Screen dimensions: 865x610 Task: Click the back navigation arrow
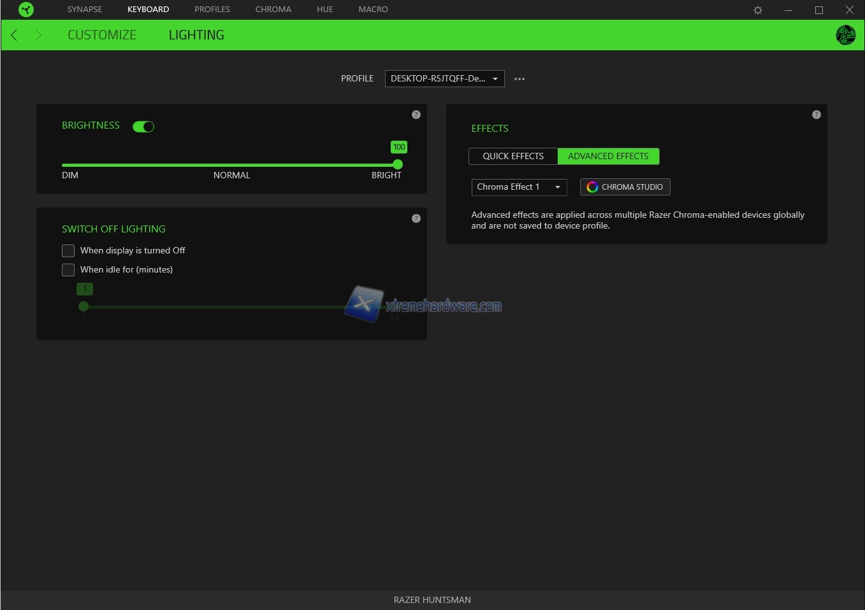coord(14,35)
